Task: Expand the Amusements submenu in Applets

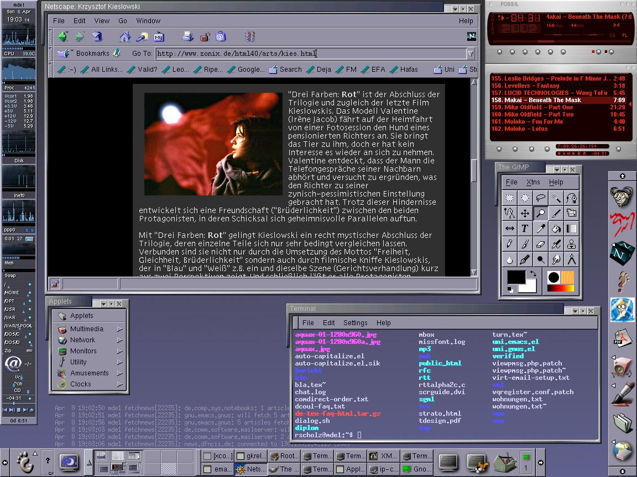Action: pyautogui.click(x=89, y=373)
